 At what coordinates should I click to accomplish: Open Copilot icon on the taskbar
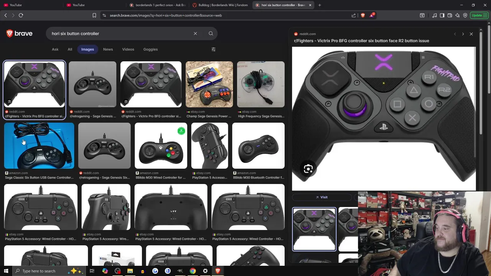(x=105, y=271)
